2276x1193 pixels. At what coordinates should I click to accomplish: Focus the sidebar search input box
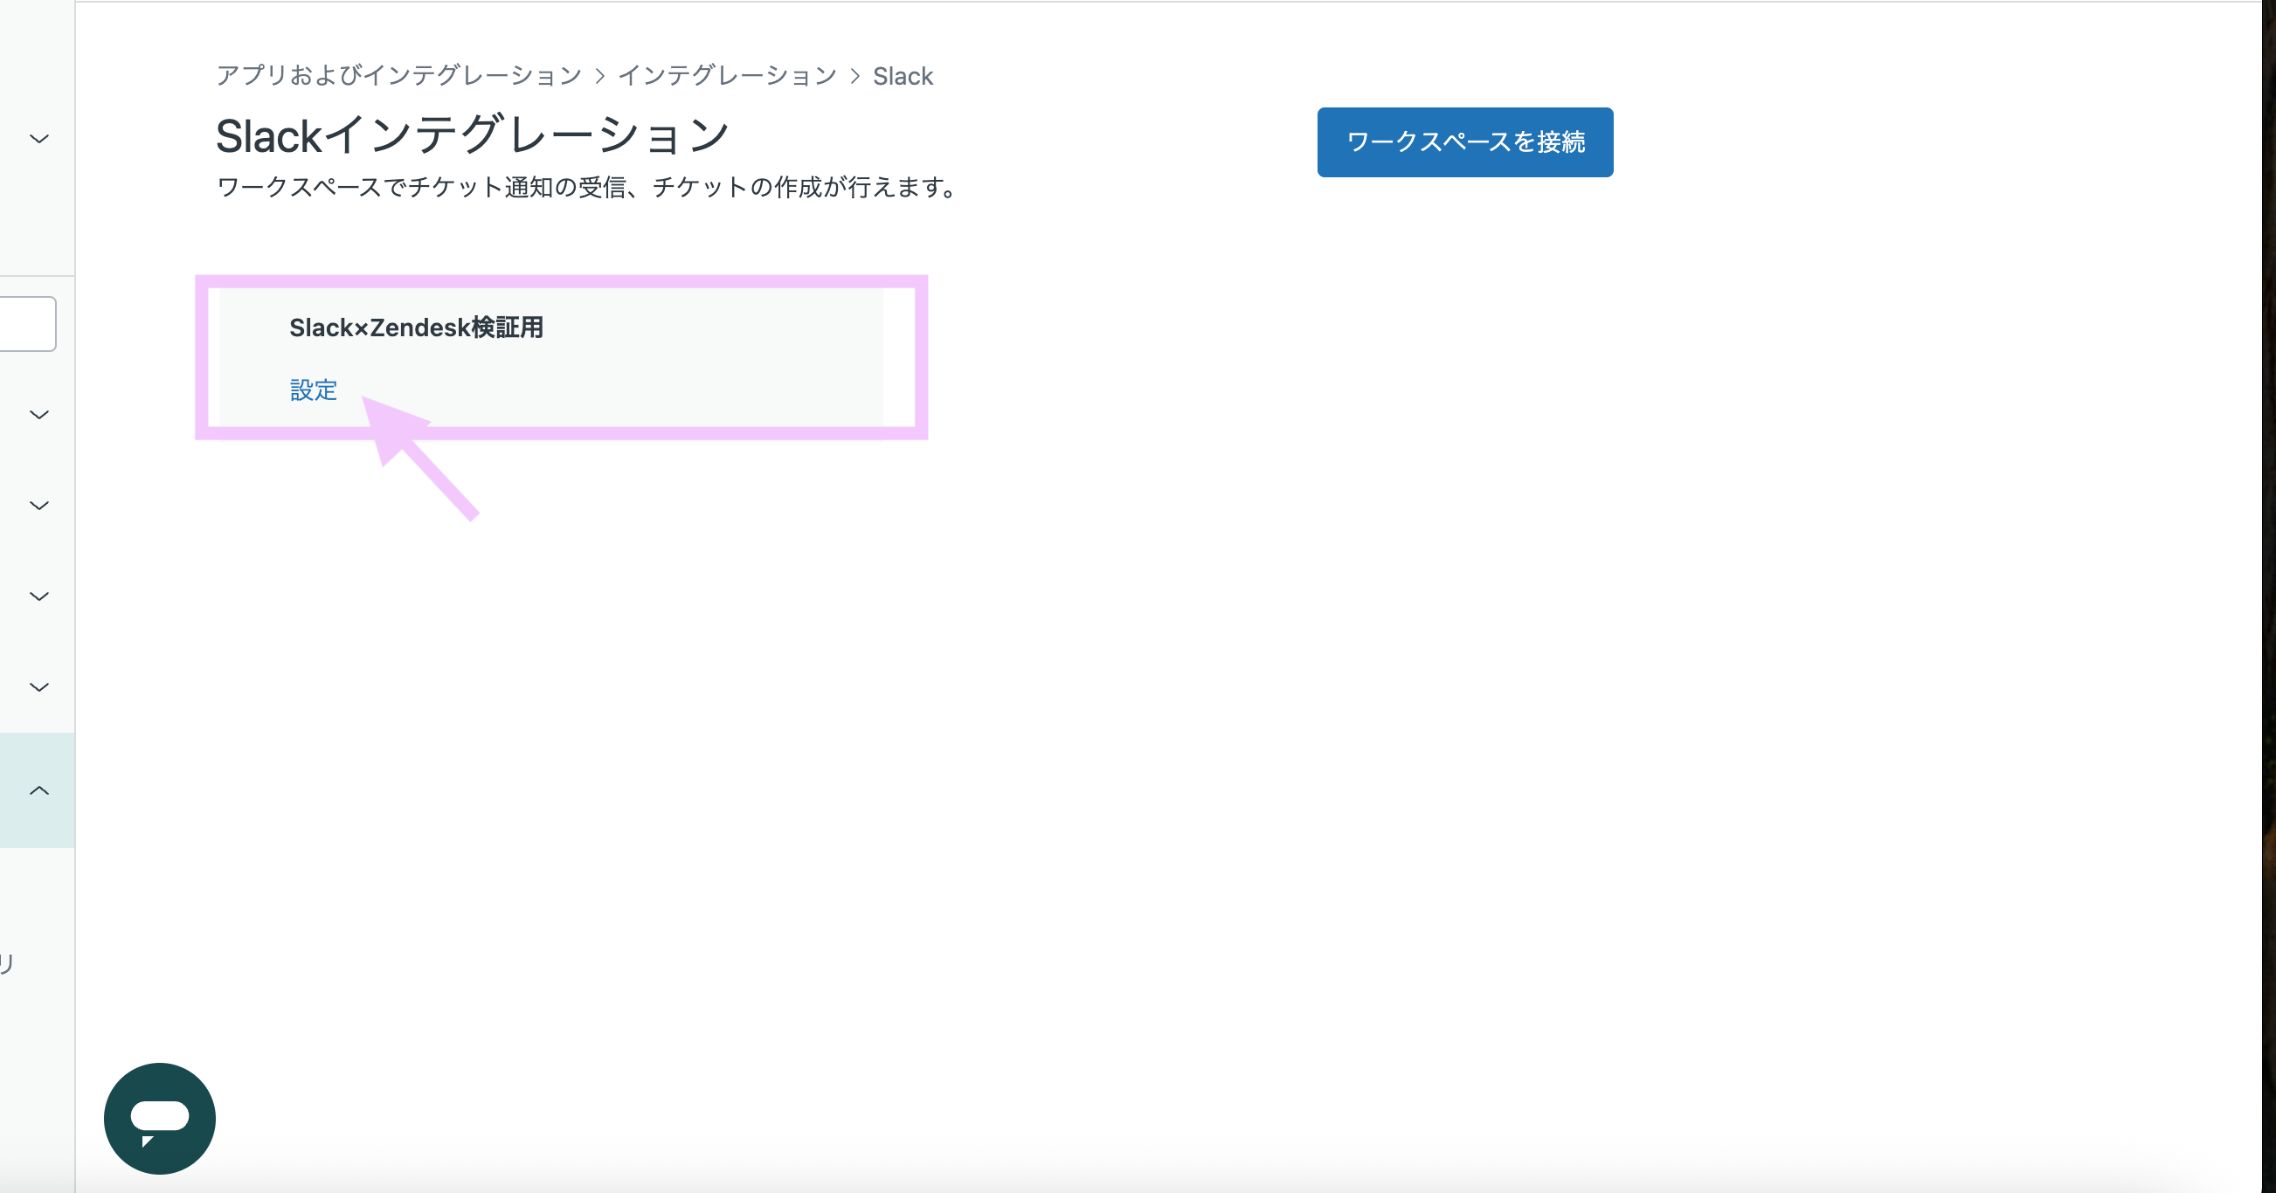(26, 324)
